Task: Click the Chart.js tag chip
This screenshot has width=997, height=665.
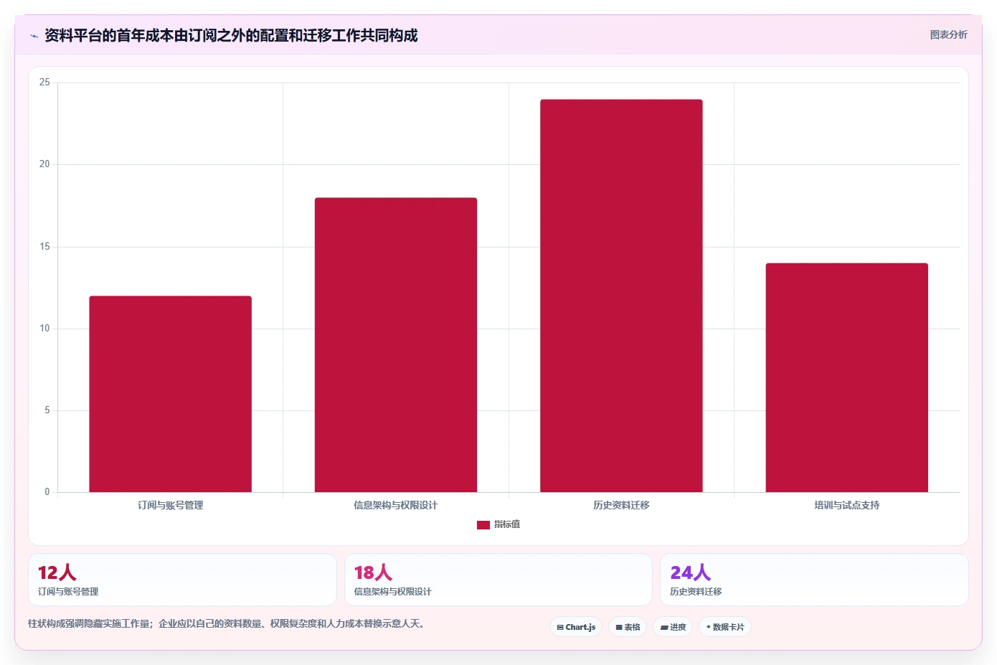Action: pos(576,627)
